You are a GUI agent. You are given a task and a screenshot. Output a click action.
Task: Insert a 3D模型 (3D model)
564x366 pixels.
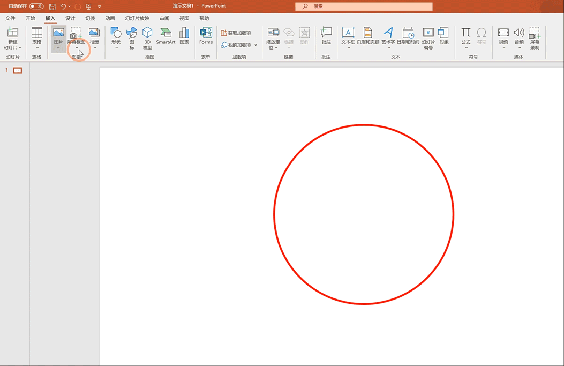point(147,38)
